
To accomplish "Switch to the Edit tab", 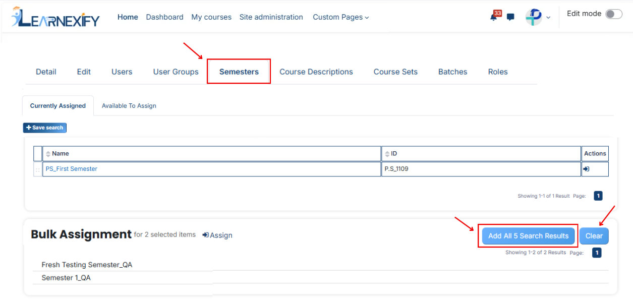I will click(84, 72).
